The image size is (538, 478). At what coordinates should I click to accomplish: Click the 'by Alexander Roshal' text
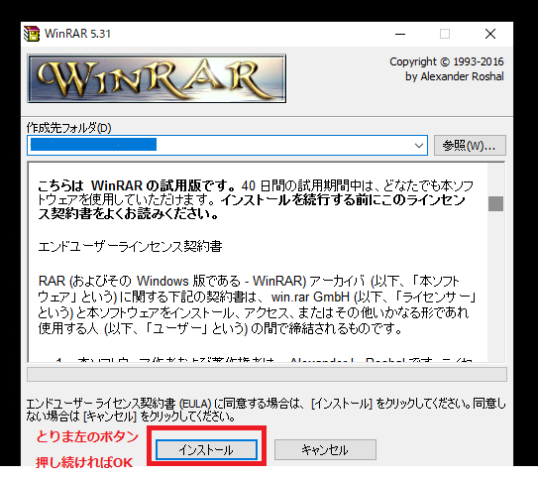tap(455, 76)
